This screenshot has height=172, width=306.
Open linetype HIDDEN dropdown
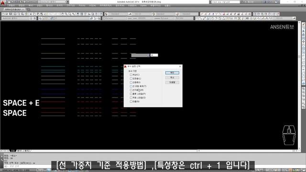click(140, 18)
